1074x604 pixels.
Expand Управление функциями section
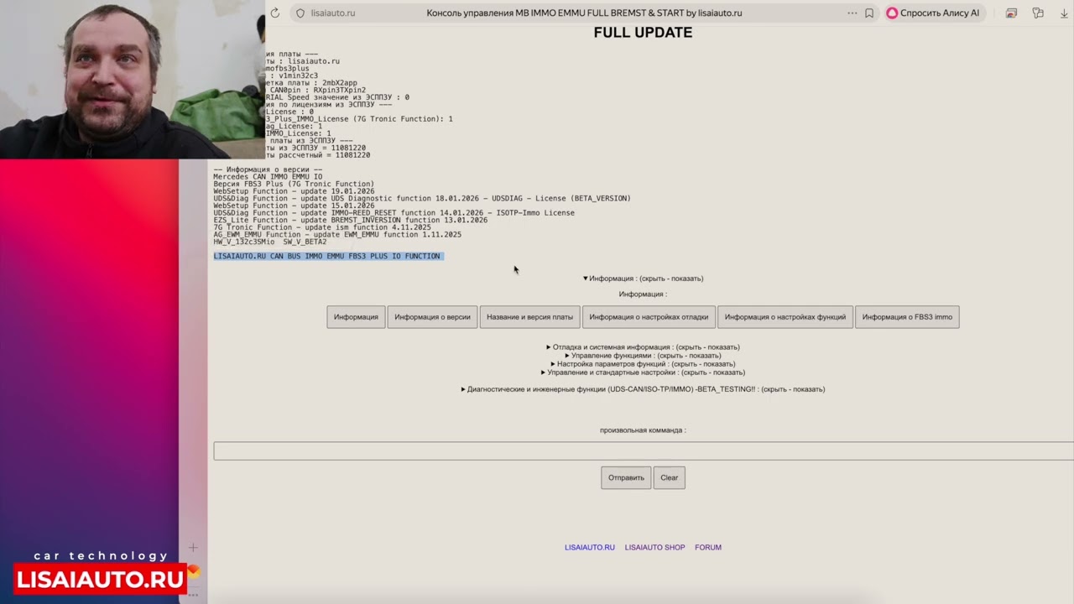coord(643,356)
